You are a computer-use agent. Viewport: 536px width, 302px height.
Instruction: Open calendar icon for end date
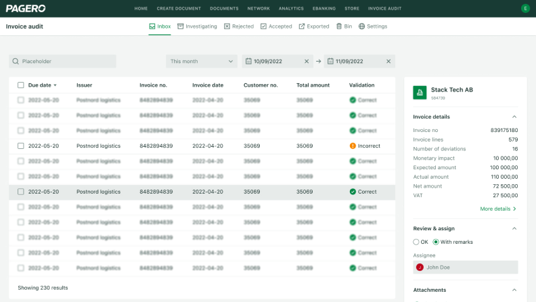pyautogui.click(x=330, y=62)
